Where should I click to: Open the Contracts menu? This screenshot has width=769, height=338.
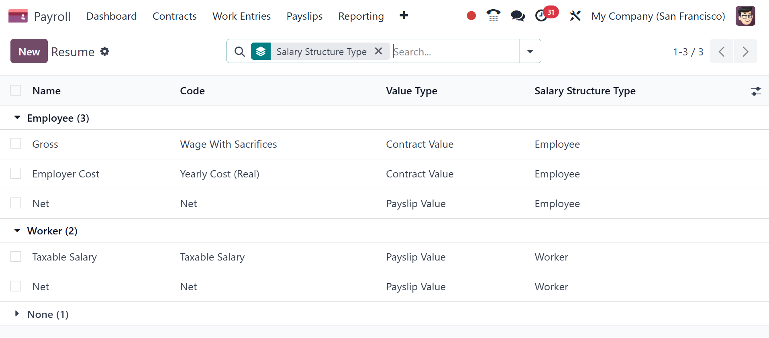[x=175, y=16]
